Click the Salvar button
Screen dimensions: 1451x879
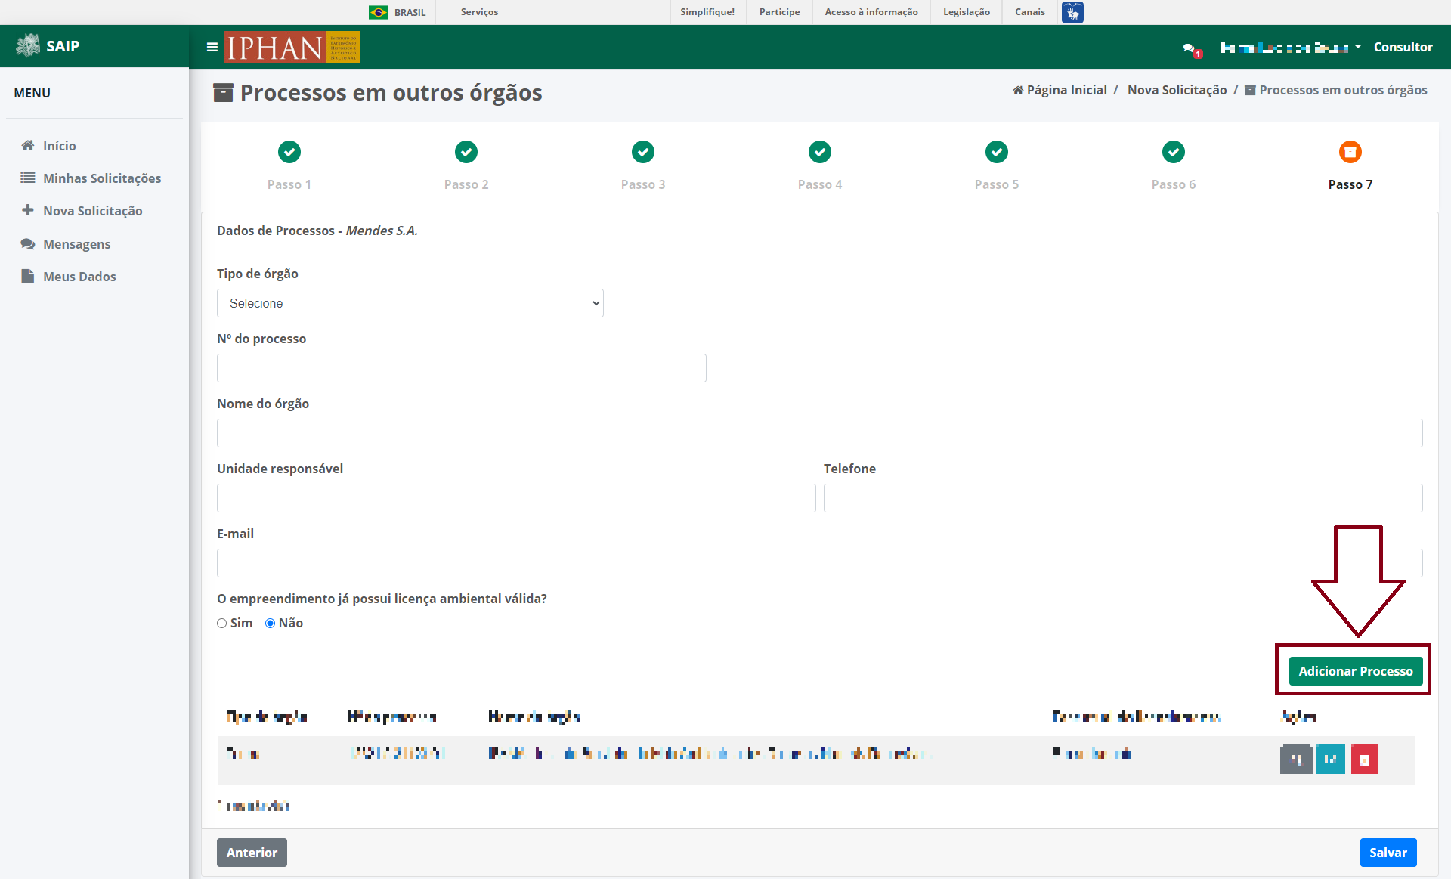click(1388, 853)
